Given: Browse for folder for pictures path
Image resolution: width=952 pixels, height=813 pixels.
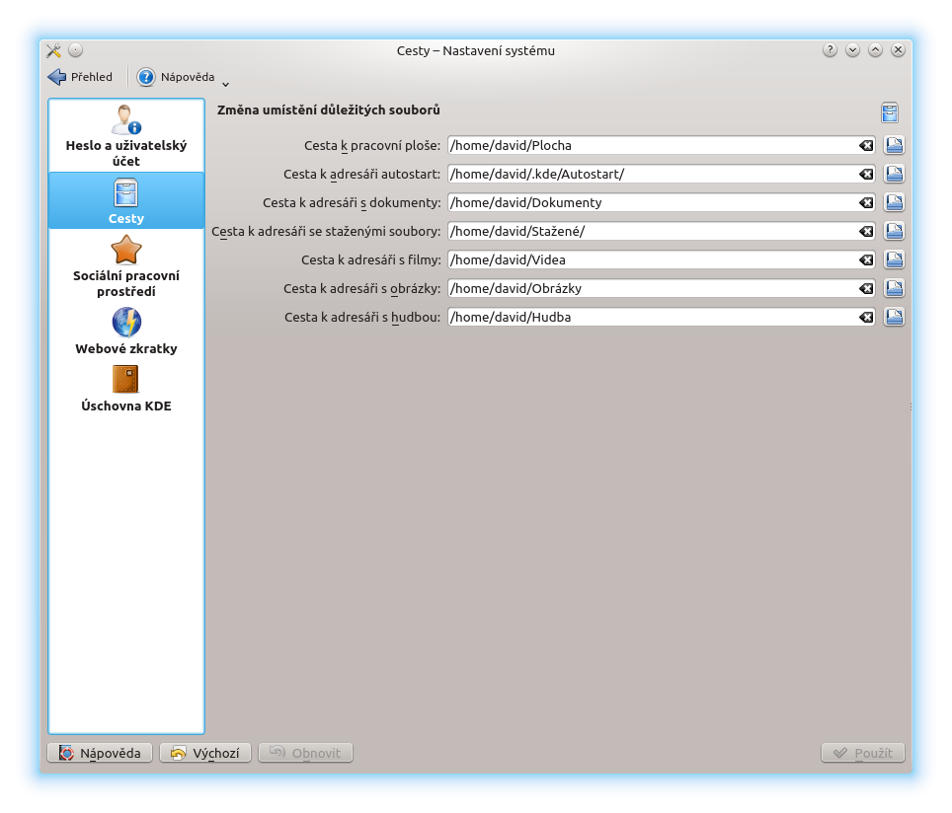Looking at the screenshot, I should click(894, 287).
